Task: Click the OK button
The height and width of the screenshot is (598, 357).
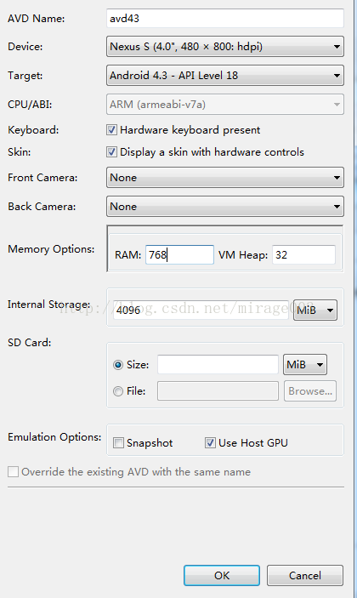Action: [x=222, y=575]
